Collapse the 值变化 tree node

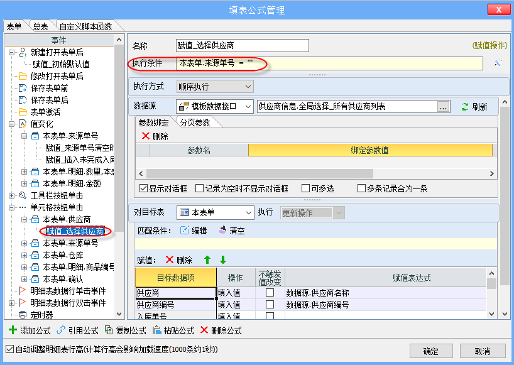coord(11,124)
